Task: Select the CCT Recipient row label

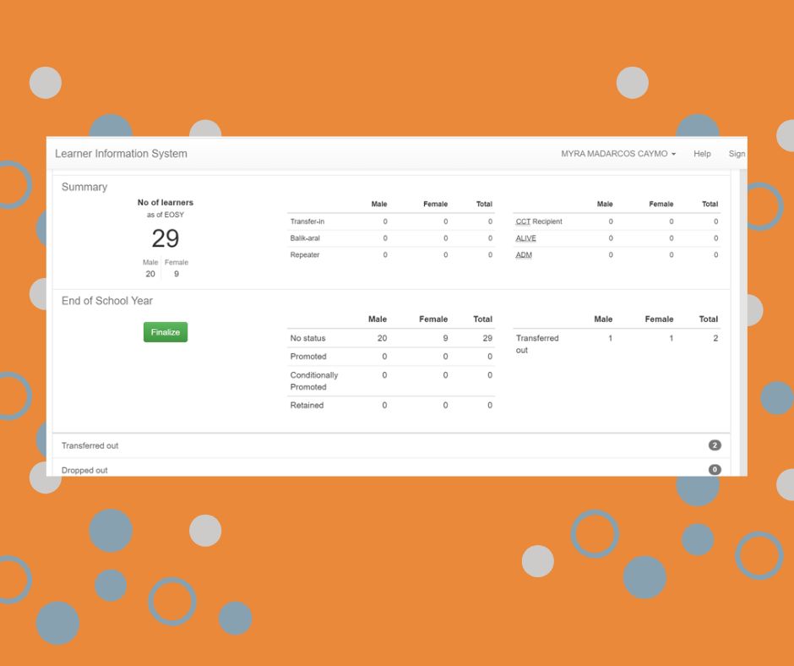Action: click(x=539, y=221)
